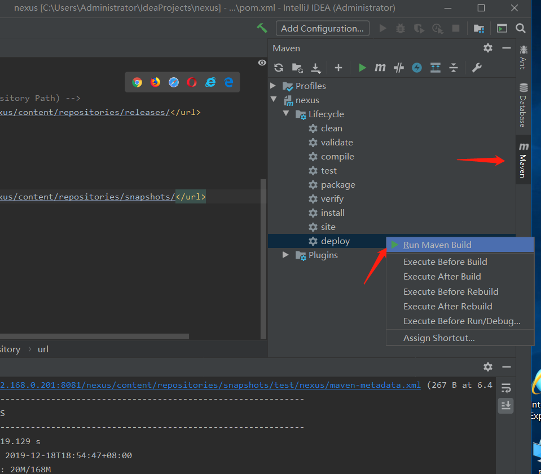This screenshot has width=541, height=474.
Task: Open Search Everywhere magnifier icon
Action: point(521,28)
